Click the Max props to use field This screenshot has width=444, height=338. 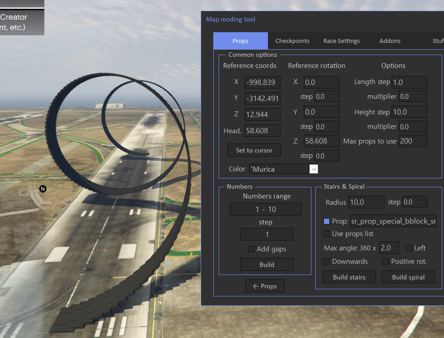point(413,141)
